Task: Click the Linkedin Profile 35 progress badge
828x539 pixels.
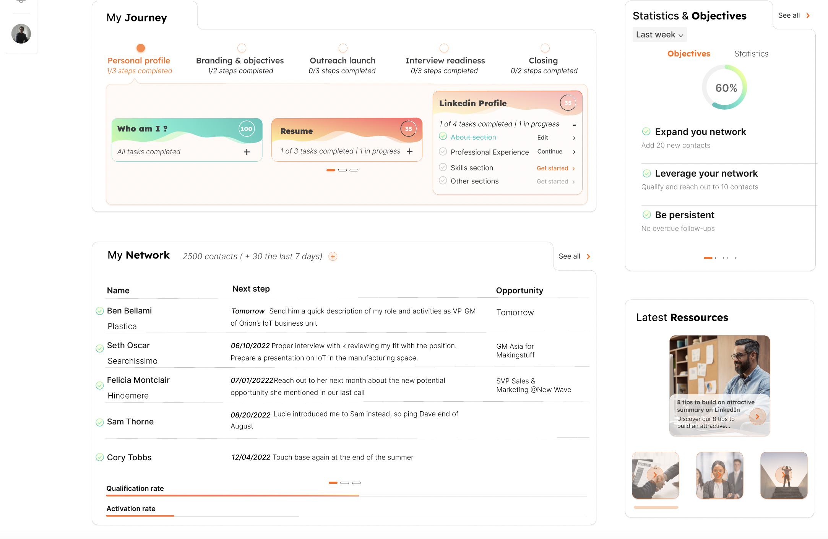Action: pyautogui.click(x=568, y=103)
